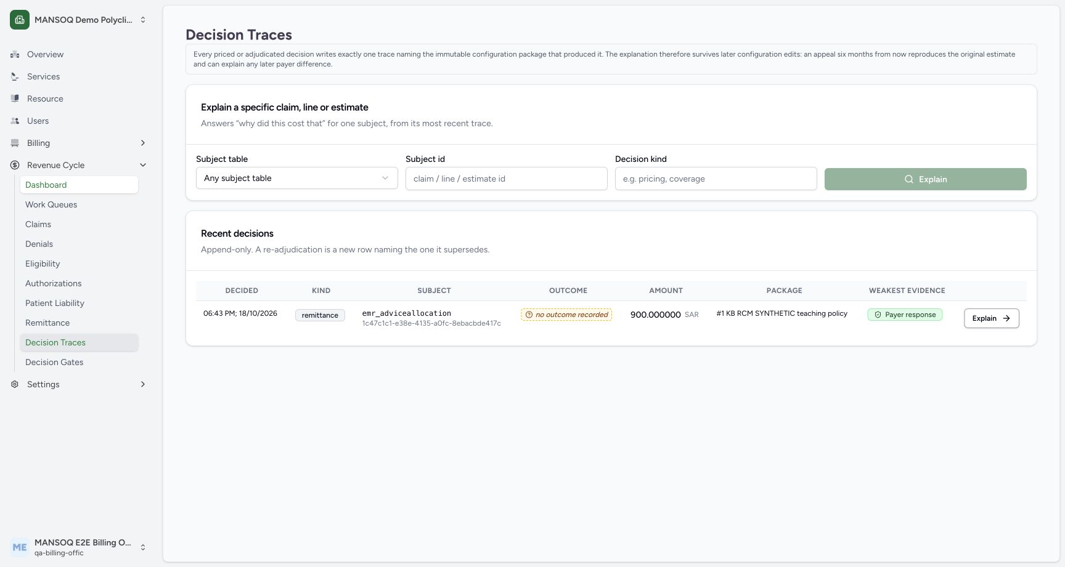
Task: Go to Authorizations
Action: coord(79,283)
